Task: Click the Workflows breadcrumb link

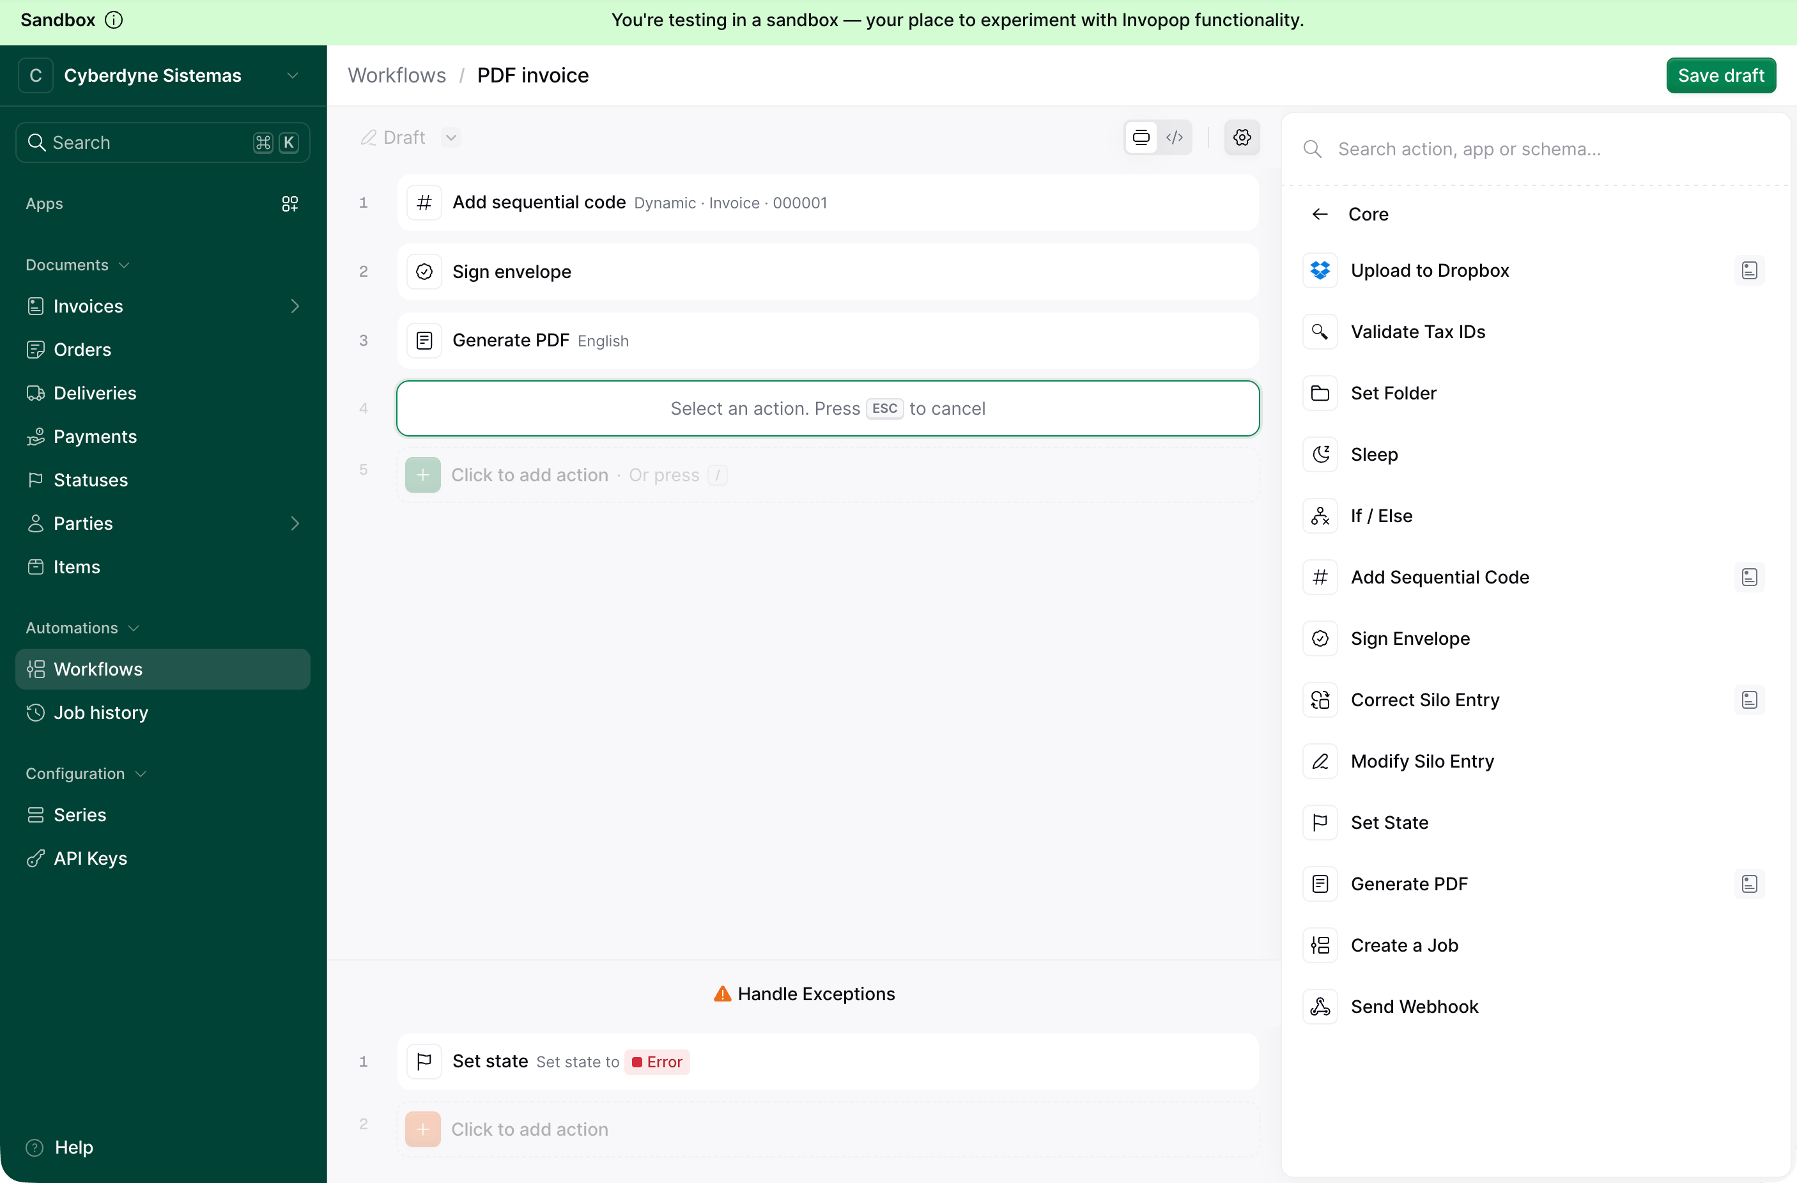Action: tap(396, 75)
